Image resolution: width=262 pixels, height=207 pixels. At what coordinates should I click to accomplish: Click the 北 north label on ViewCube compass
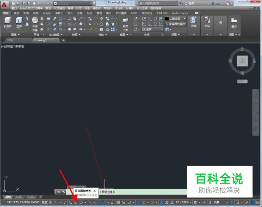tap(242, 49)
